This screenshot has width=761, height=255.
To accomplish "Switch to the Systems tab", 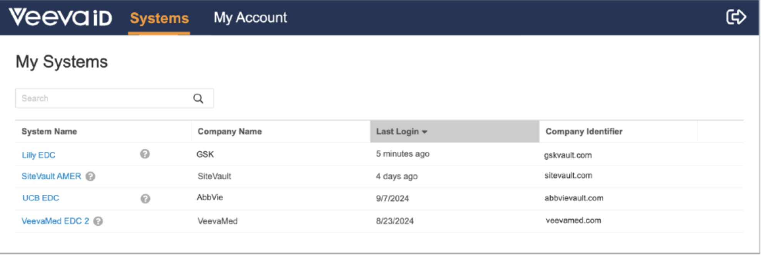I will 159,18.
